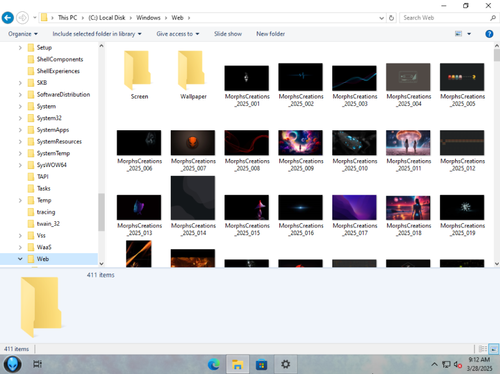
Task: Click navigation pane scroll up arrow
Action: [102, 46]
